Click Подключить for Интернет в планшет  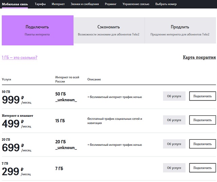[x=202, y=120]
